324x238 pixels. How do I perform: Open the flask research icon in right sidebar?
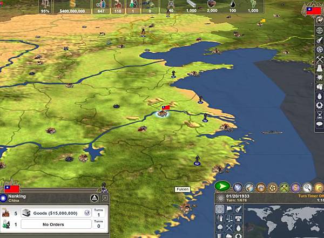pos(320,69)
